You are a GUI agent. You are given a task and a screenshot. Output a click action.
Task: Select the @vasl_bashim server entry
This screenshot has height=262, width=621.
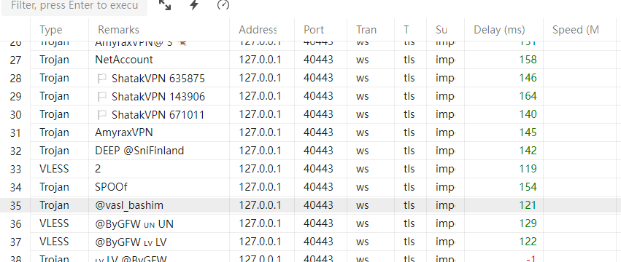point(129,205)
